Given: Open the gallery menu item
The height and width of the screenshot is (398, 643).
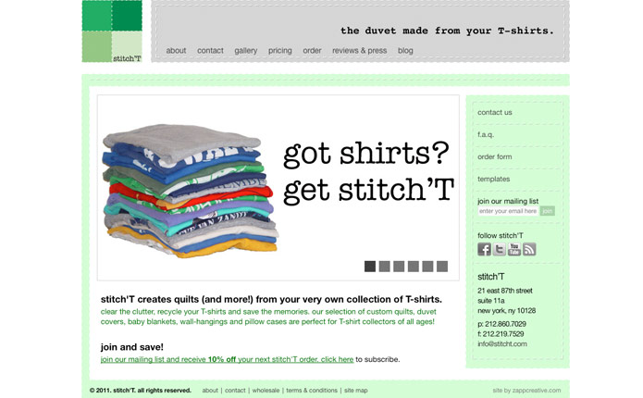Looking at the screenshot, I should tap(246, 51).
